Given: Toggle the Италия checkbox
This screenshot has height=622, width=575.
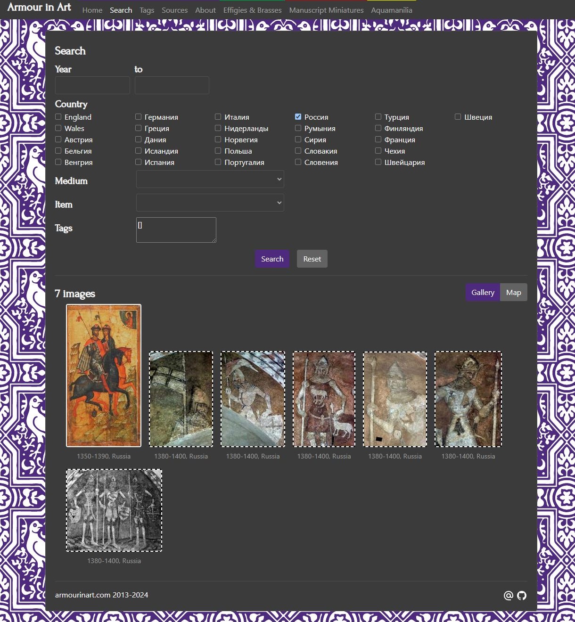Looking at the screenshot, I should [x=218, y=117].
